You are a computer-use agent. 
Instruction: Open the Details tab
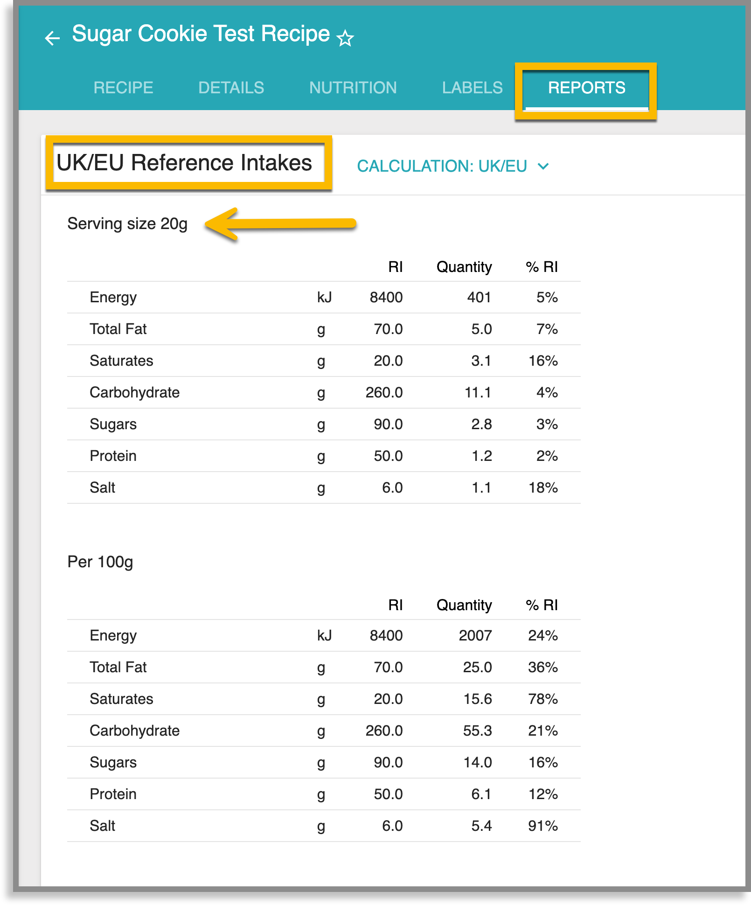[231, 88]
